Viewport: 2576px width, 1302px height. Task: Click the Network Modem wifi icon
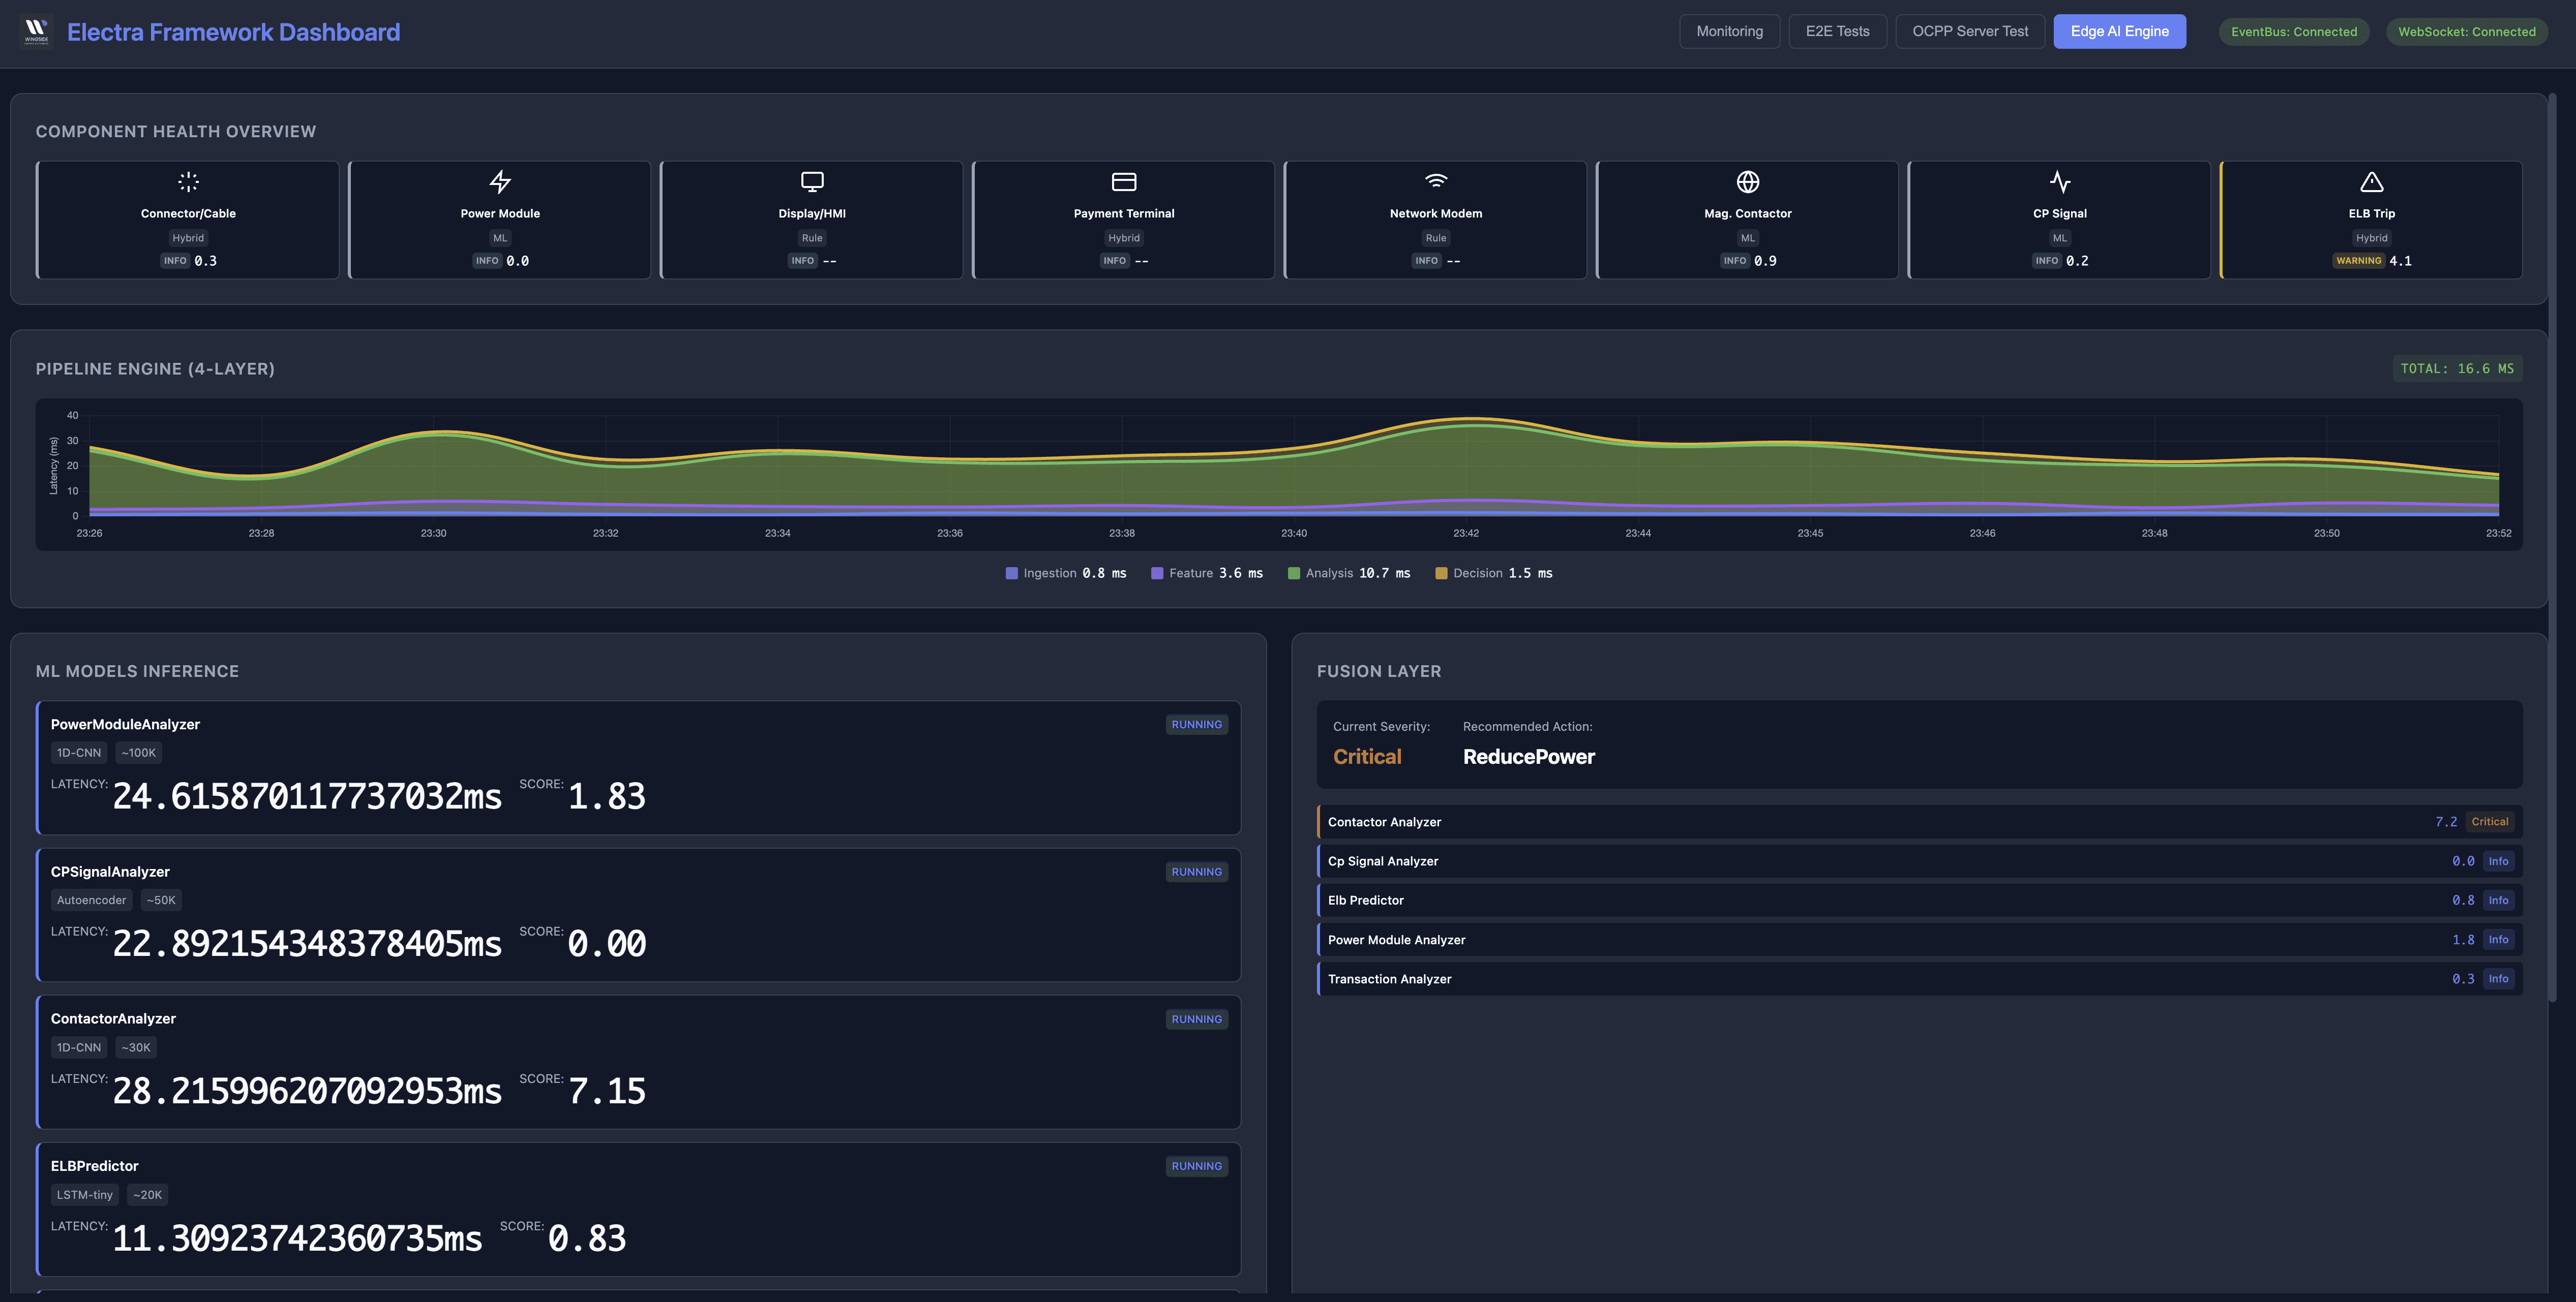pos(1436,181)
